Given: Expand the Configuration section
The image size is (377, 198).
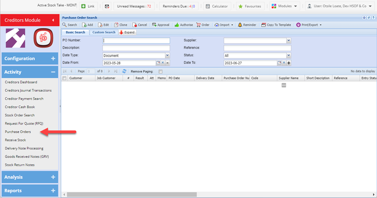Looking at the screenshot, I should click(x=30, y=58).
